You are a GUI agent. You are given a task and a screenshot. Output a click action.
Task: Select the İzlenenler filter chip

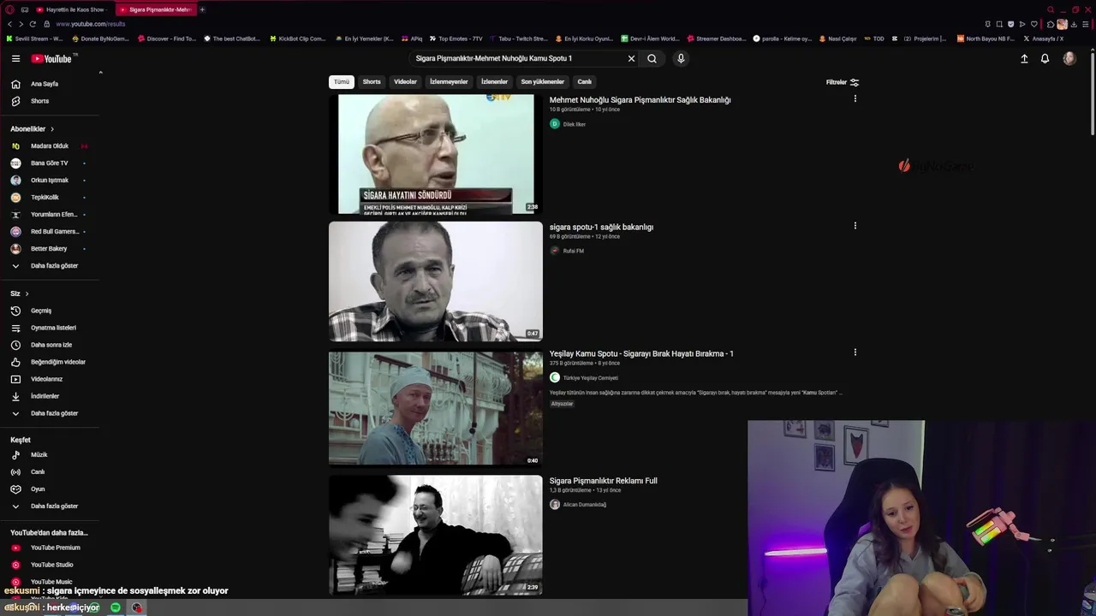(494, 82)
